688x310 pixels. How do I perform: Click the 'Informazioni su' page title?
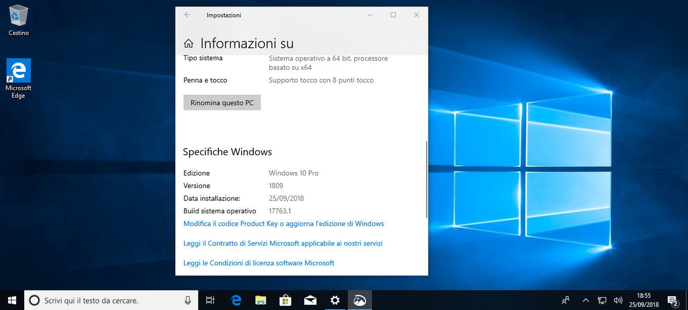[247, 44]
